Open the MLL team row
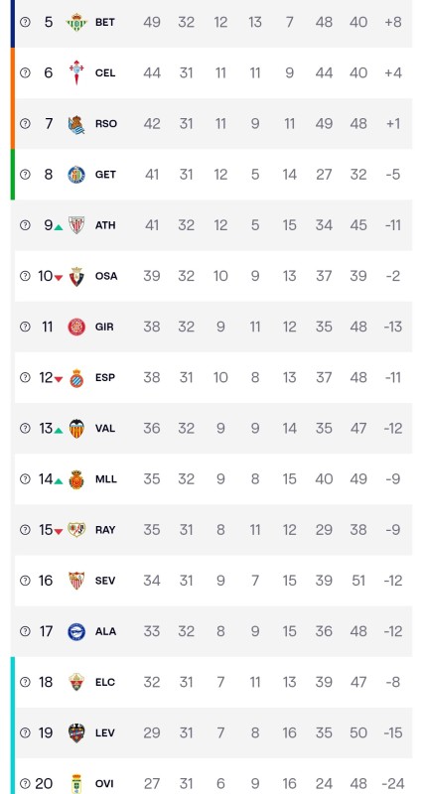 coord(213,479)
